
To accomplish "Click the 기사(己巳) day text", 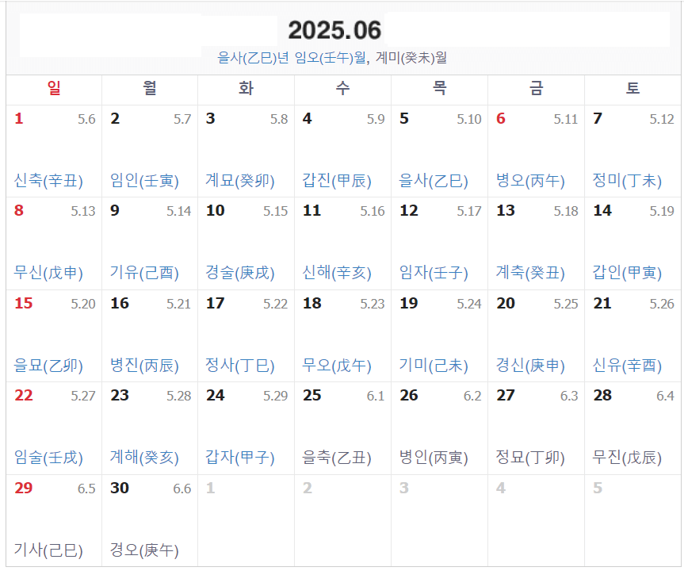I will pos(48,550).
